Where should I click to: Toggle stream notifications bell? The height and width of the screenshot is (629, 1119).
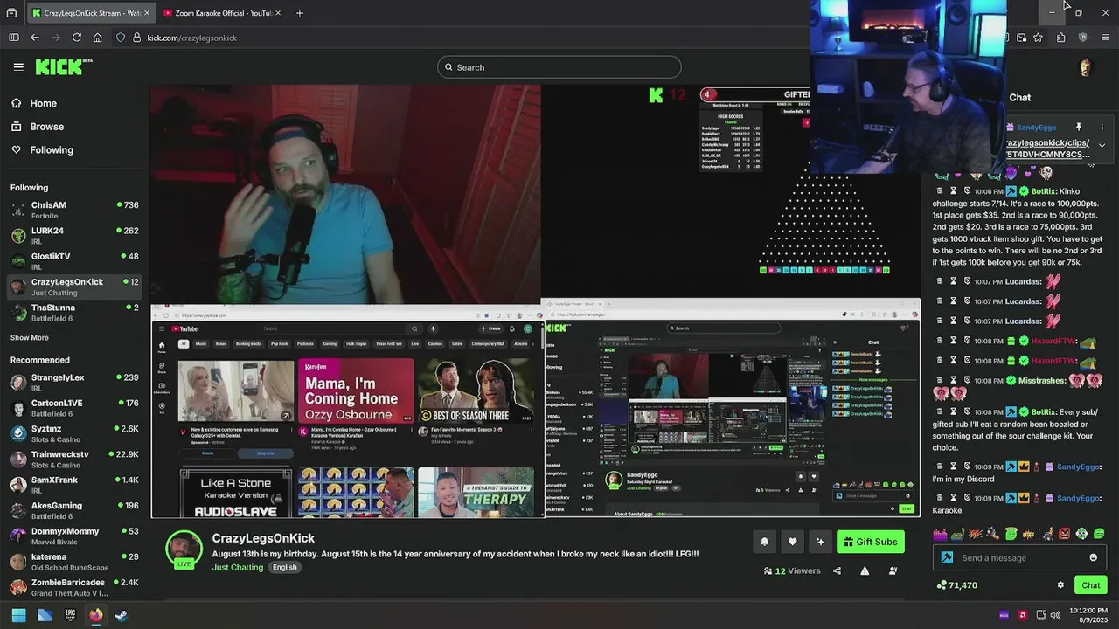[x=764, y=542]
